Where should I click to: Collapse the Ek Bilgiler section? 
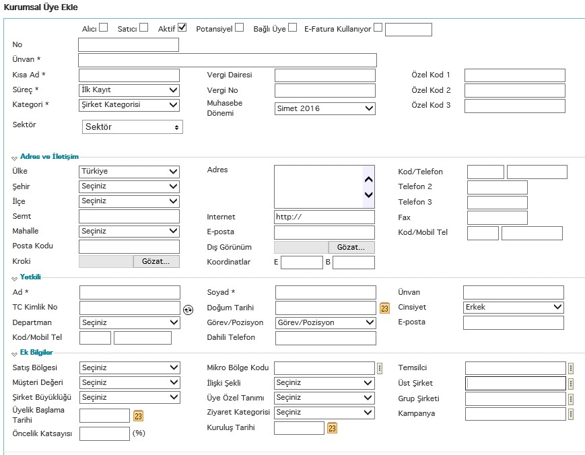[x=15, y=353]
